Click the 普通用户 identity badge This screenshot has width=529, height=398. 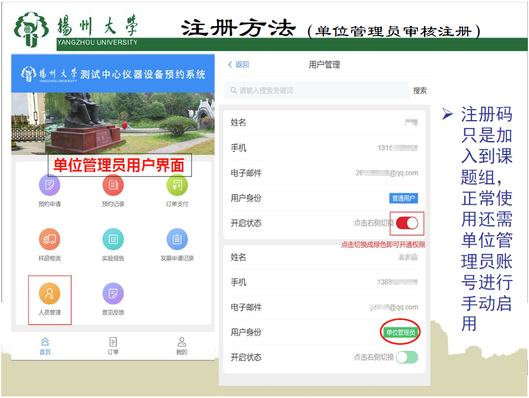pos(403,198)
